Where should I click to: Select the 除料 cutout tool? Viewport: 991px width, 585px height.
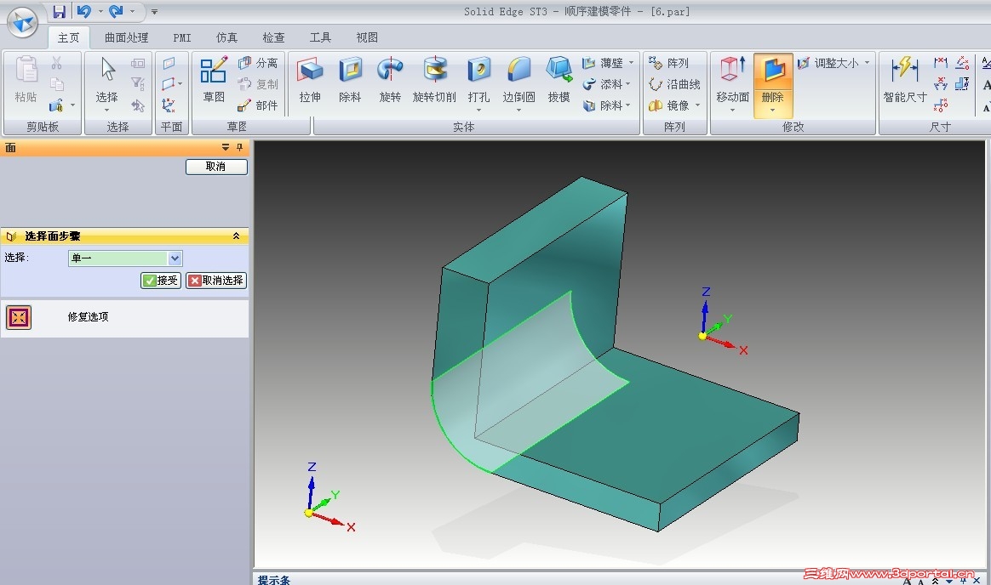click(x=350, y=80)
